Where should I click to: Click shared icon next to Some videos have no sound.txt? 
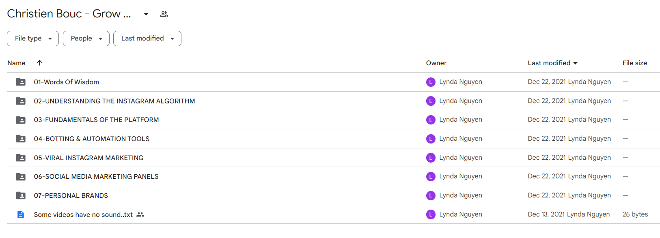tap(140, 214)
